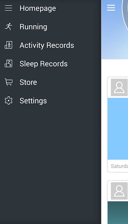Tap the second card's user avatar placeholder
128x224 pixels.
pos(119,191)
